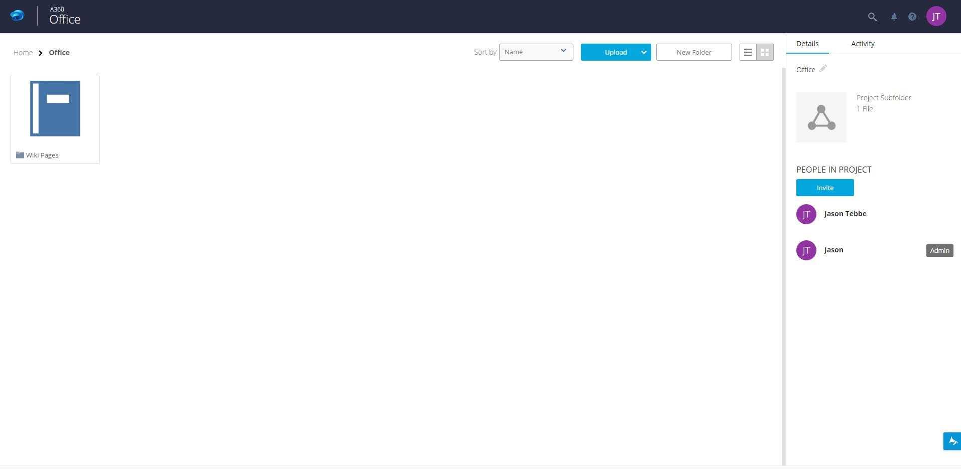Expand breadcrumb chevron next to Home
961x469 pixels.
(x=40, y=53)
